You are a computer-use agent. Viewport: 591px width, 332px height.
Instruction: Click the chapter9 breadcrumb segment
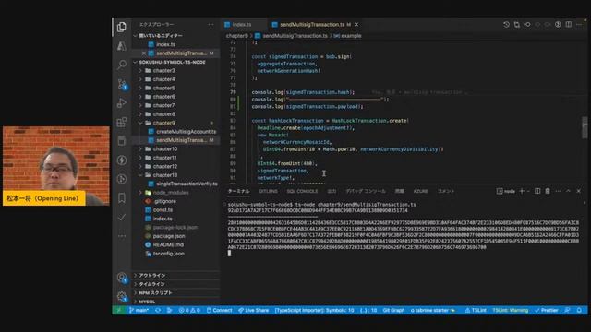click(236, 36)
